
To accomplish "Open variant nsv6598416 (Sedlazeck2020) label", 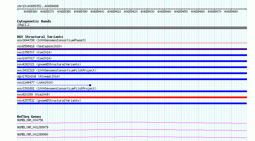I will 40,46.
